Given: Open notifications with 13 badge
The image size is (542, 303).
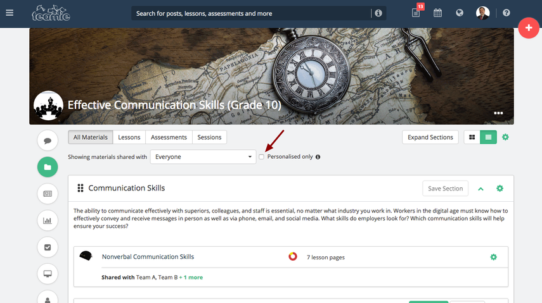Looking at the screenshot, I should click(416, 13).
